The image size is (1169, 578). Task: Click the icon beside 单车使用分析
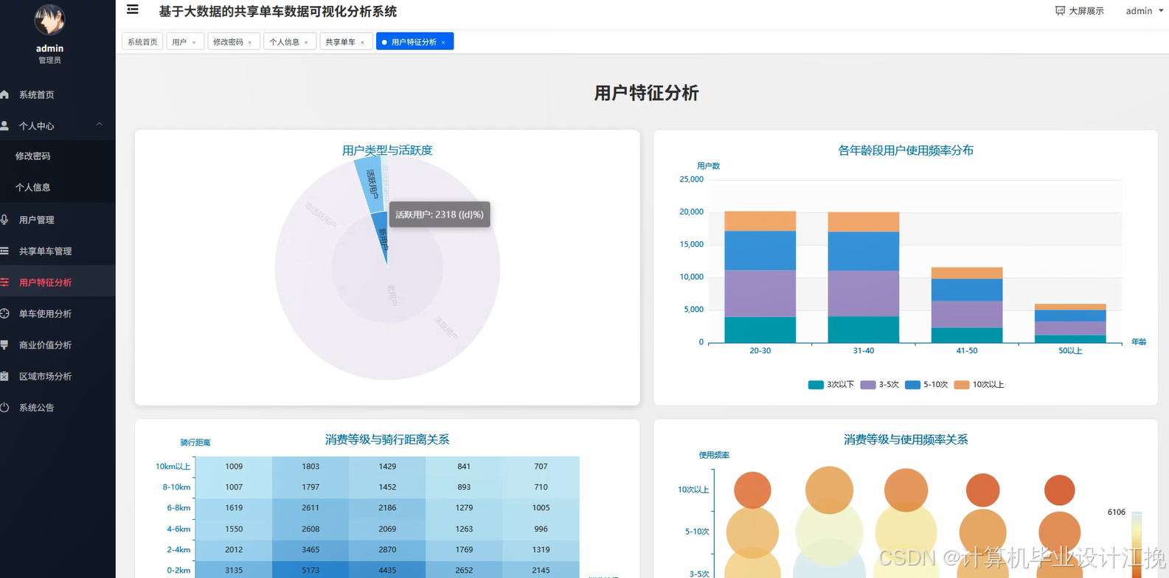[x=4, y=313]
